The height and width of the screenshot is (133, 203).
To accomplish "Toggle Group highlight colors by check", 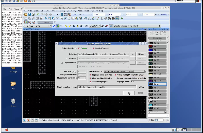I will [115, 75].
